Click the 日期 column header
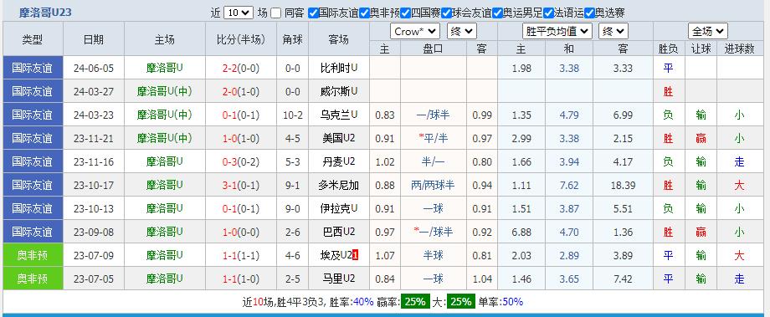770x317 pixels. 93,39
